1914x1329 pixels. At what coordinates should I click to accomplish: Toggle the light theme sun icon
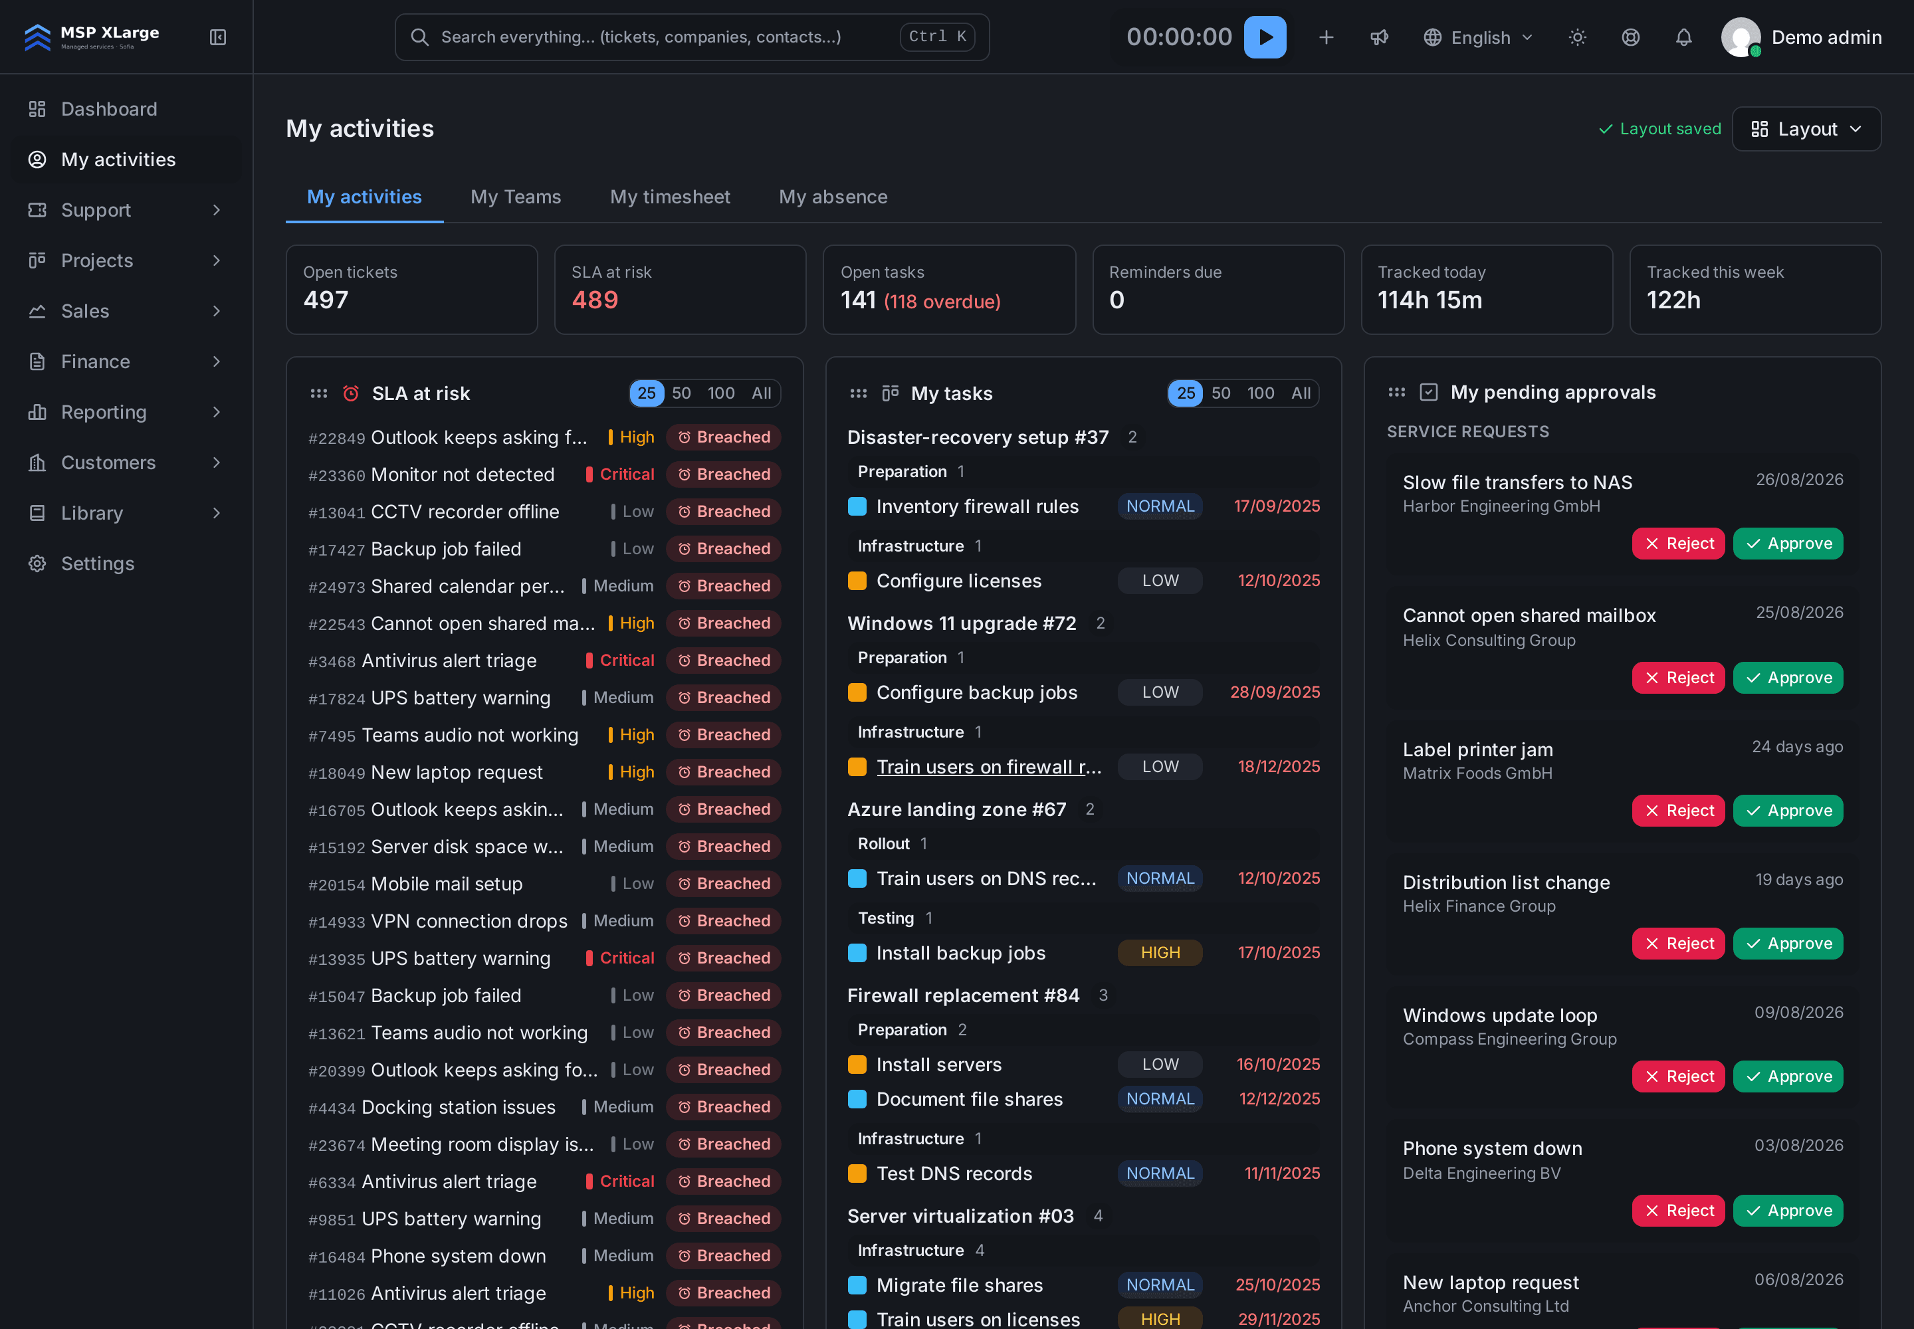[x=1576, y=37]
